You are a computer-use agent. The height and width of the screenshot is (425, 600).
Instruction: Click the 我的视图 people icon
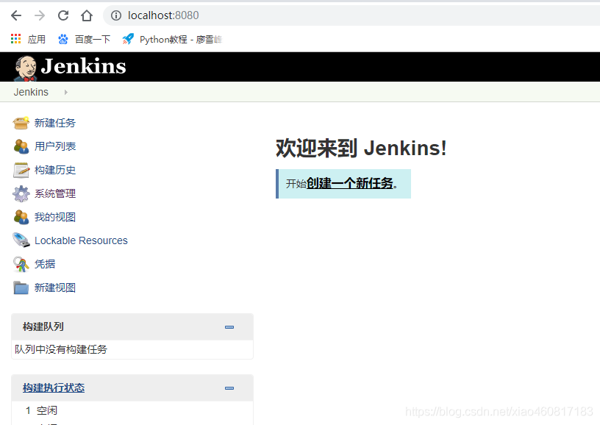tap(21, 218)
